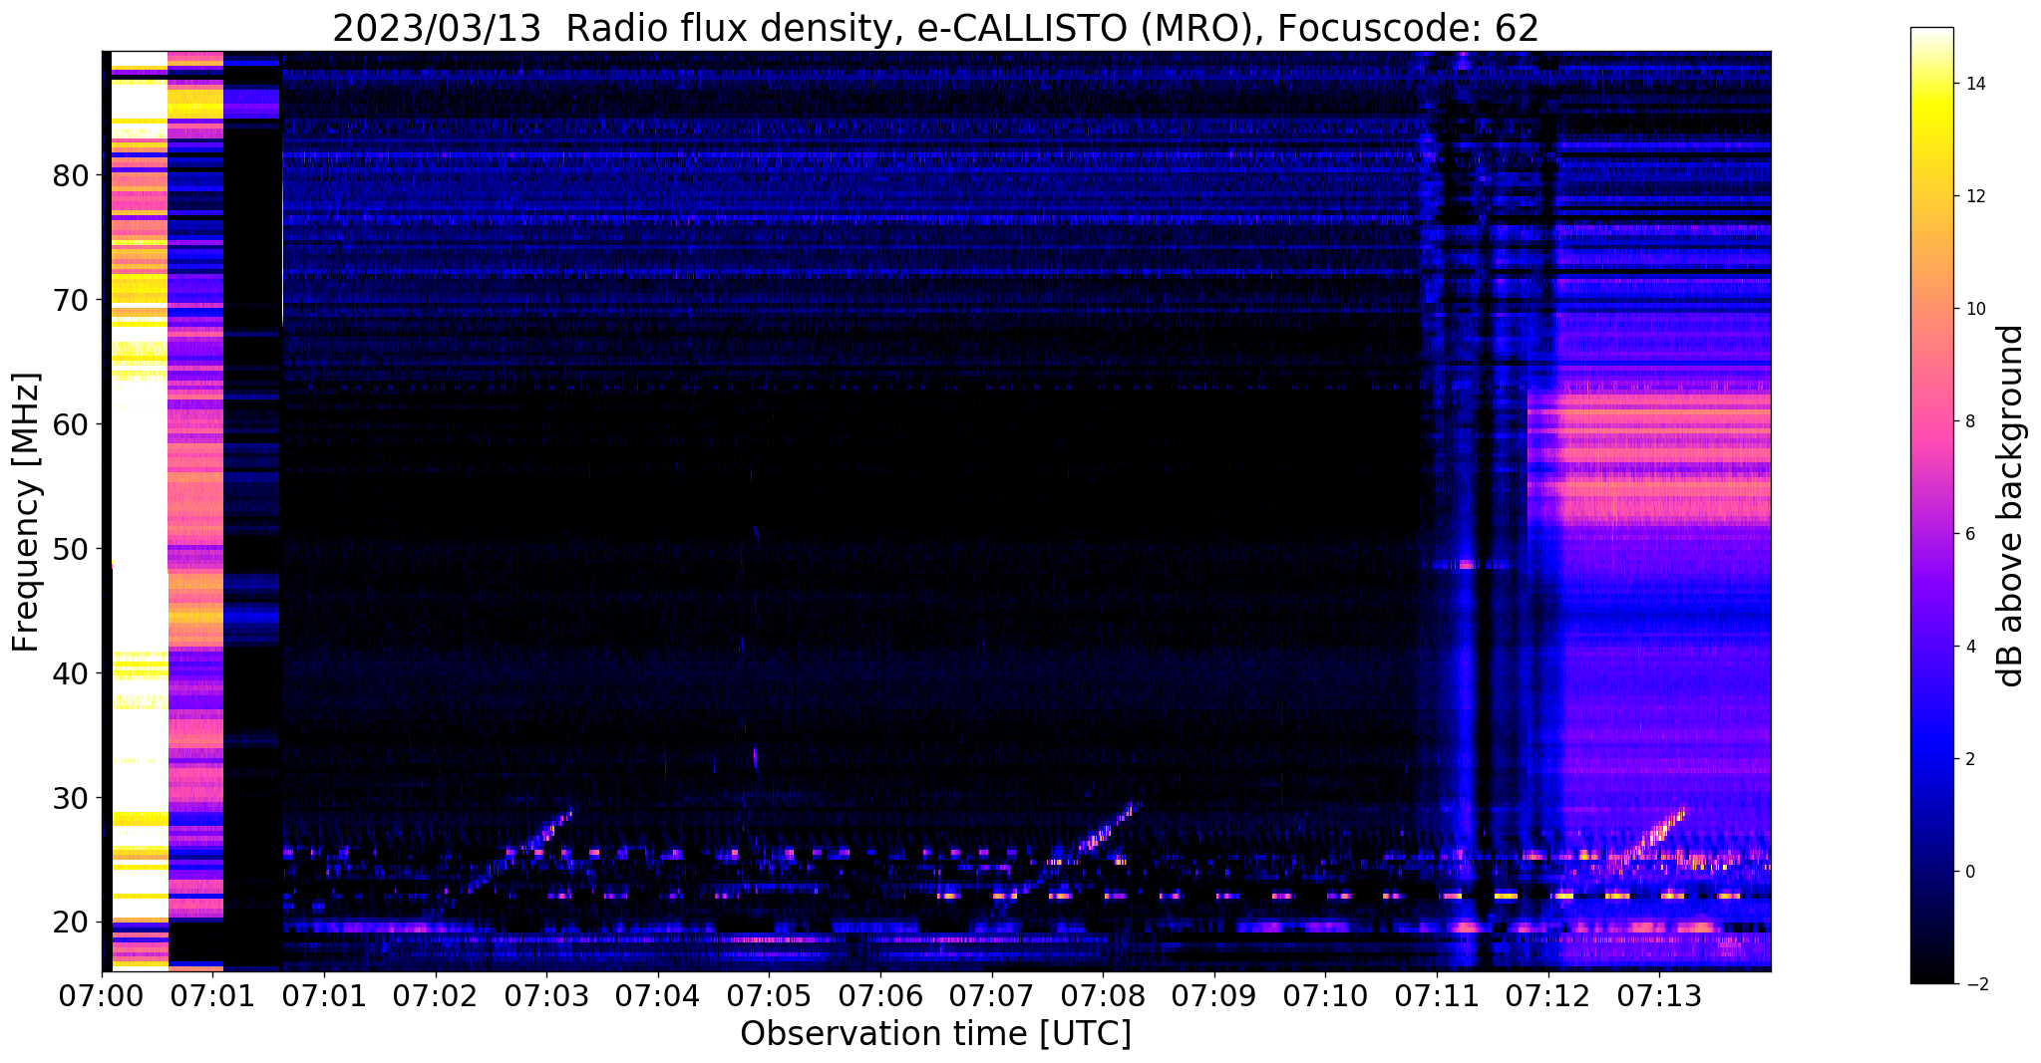Click the colorbar tick labeled 6
Screen dimensions: 2041x1063
(x=1969, y=534)
